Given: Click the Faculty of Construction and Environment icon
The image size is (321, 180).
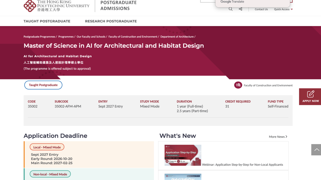Looking at the screenshot, I should click(x=238, y=85).
